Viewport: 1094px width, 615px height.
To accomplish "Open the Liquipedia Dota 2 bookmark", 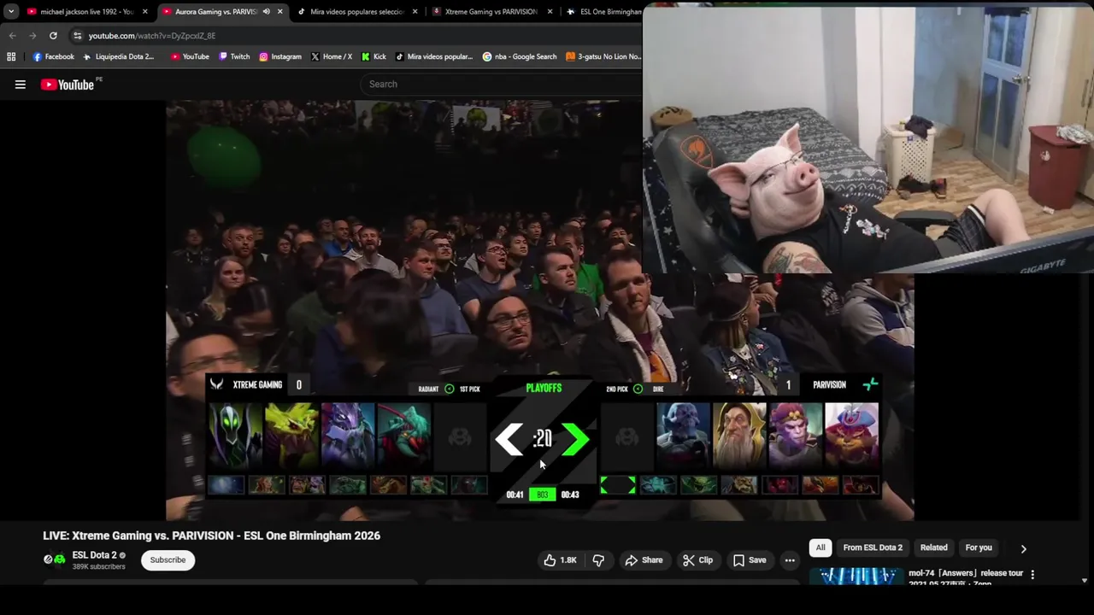I will [x=118, y=56].
